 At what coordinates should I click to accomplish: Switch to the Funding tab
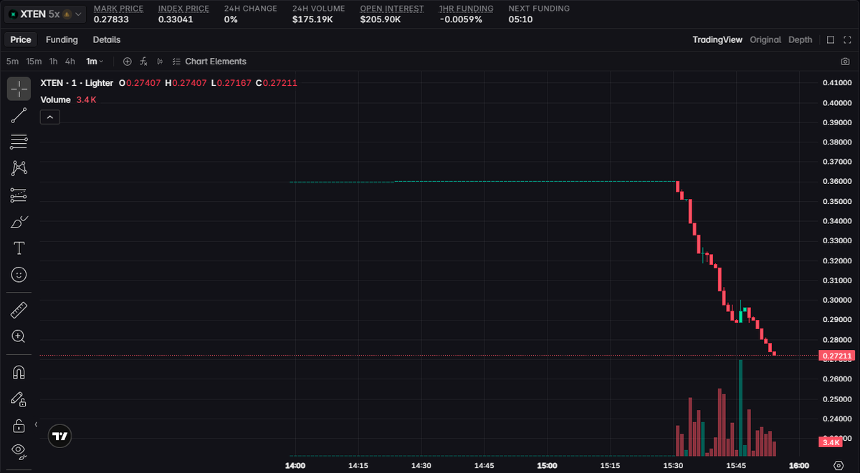click(x=62, y=40)
